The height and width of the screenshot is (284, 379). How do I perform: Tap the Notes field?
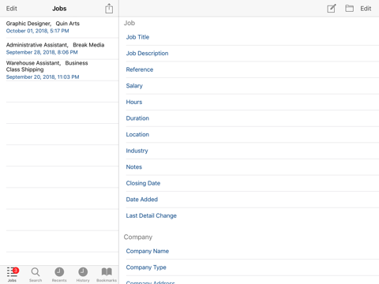[253, 167]
